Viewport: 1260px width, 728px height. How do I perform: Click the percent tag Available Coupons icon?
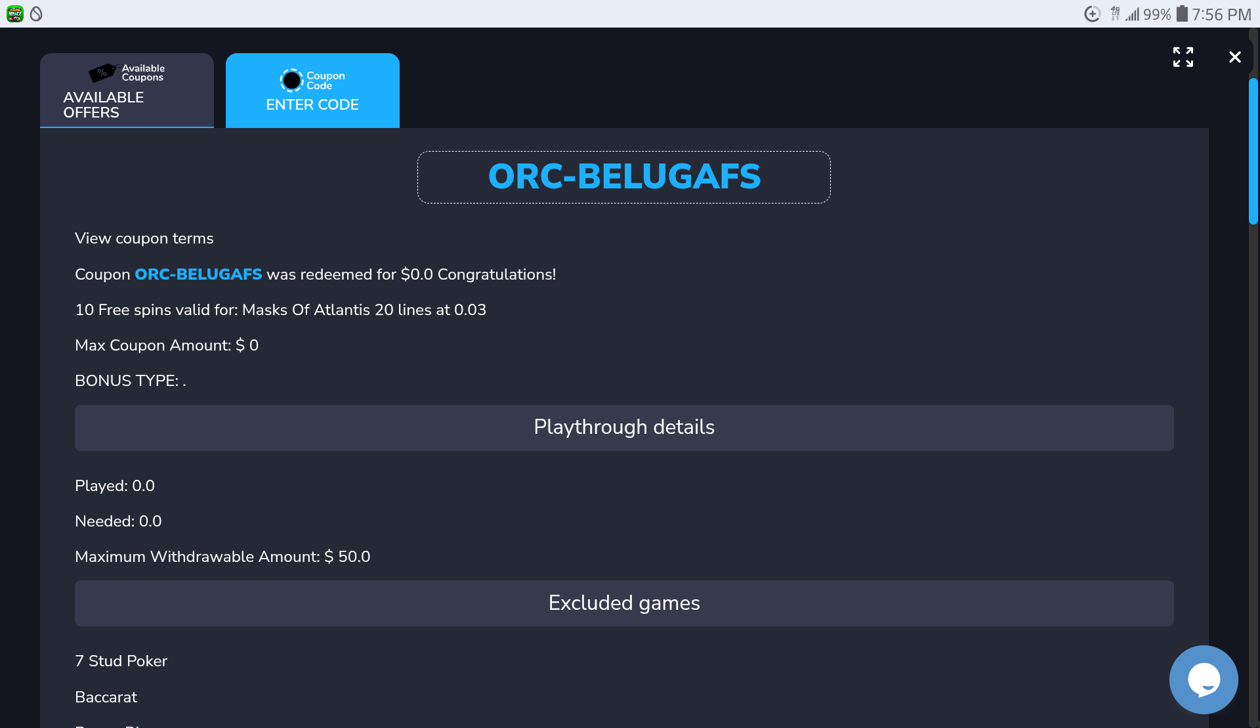[102, 73]
